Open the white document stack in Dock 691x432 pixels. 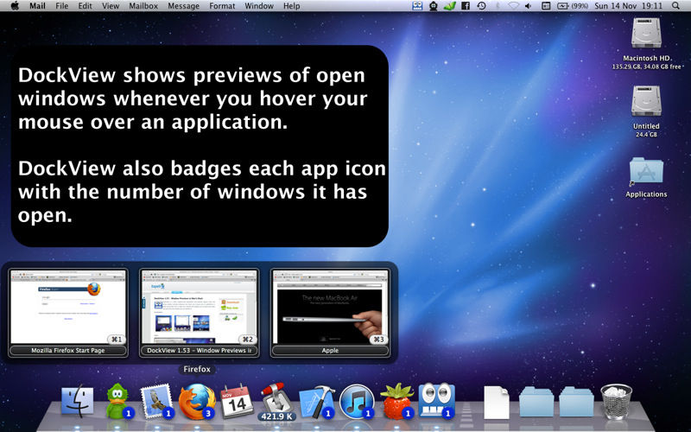pos(496,402)
